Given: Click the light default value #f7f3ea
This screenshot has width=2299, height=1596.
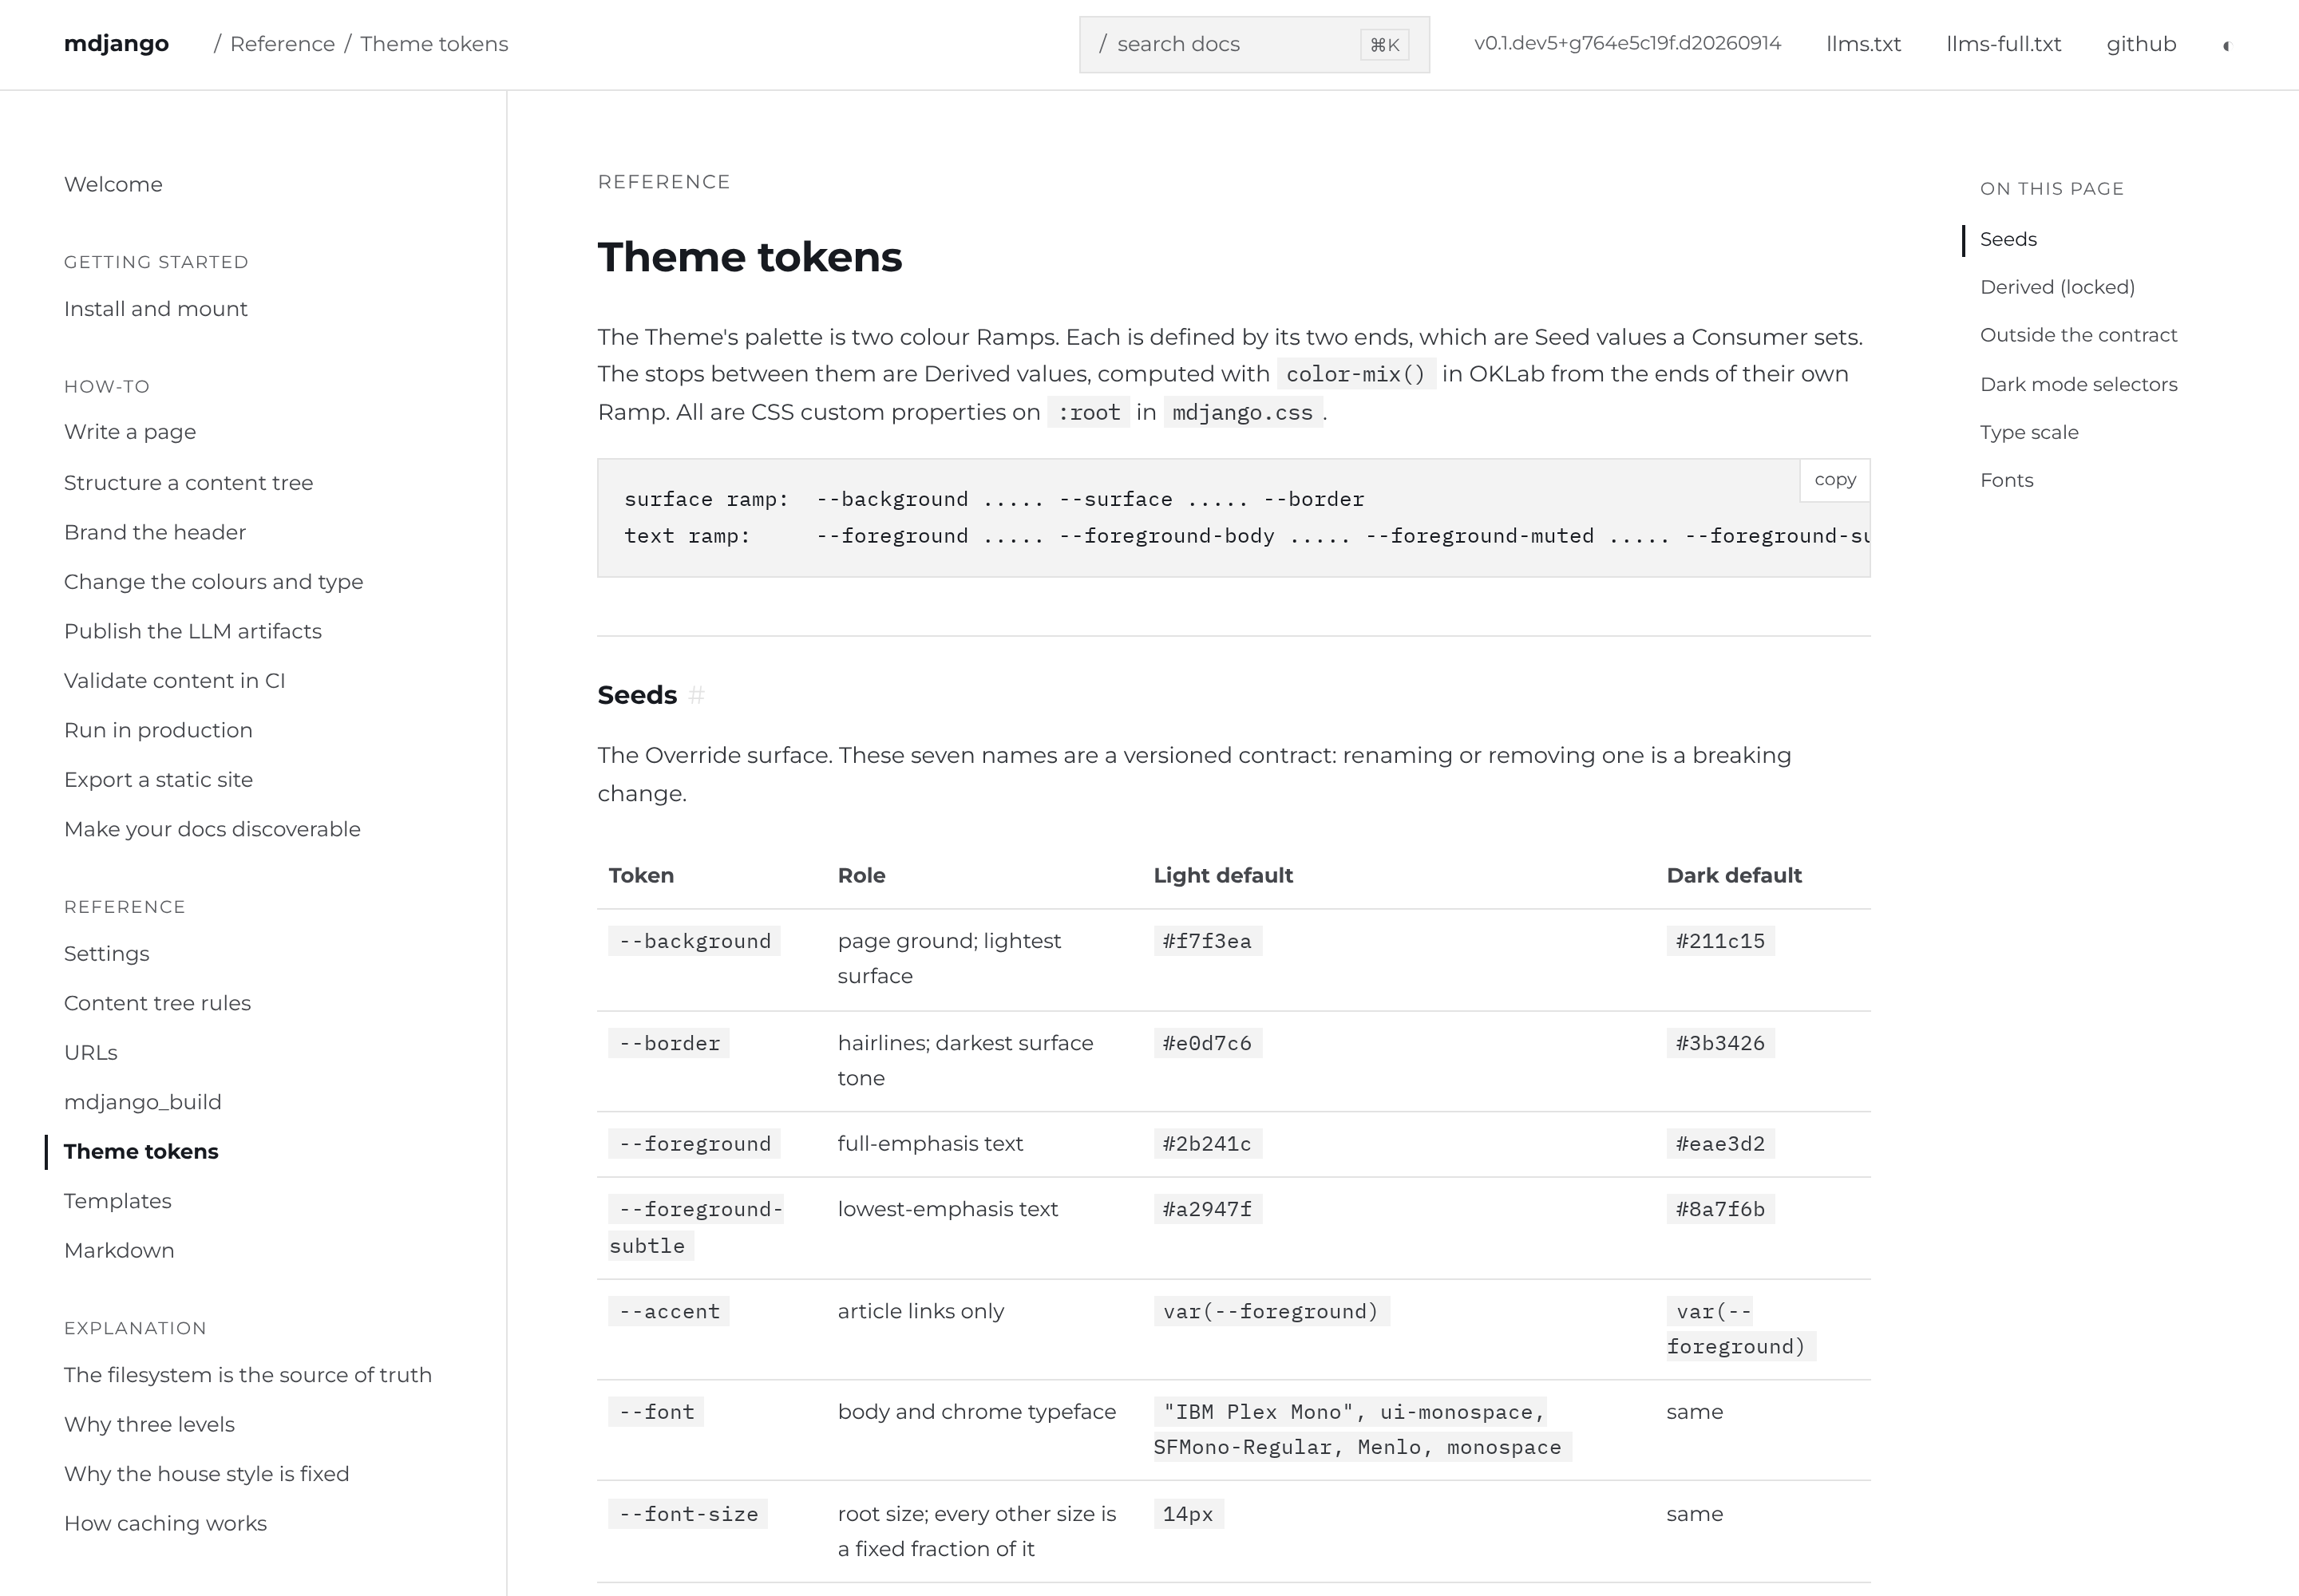Looking at the screenshot, I should coord(1208,942).
